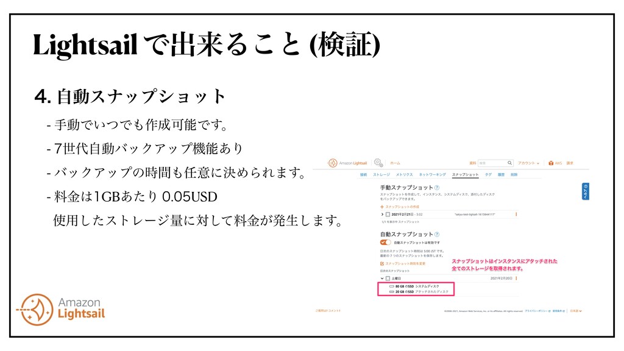This screenshot has width=624, height=351.
Task: Click the 自動スナップショットは有効です status text
Action: click(417, 243)
